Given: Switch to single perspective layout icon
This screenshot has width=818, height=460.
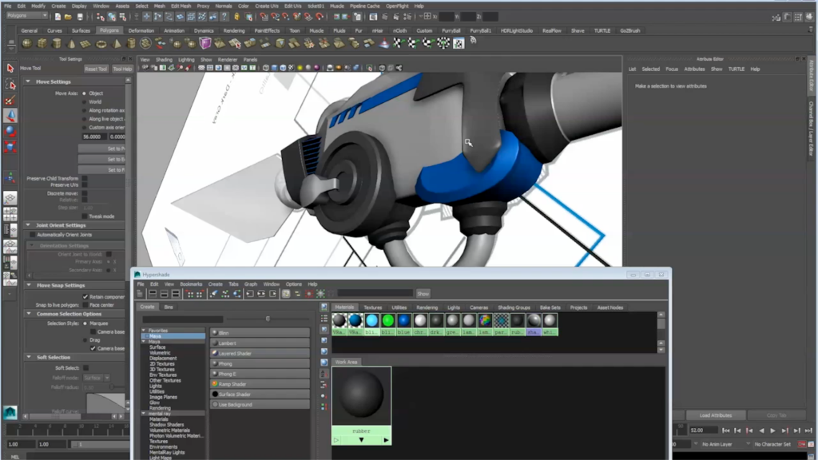Looking at the screenshot, I should pyautogui.click(x=10, y=198).
